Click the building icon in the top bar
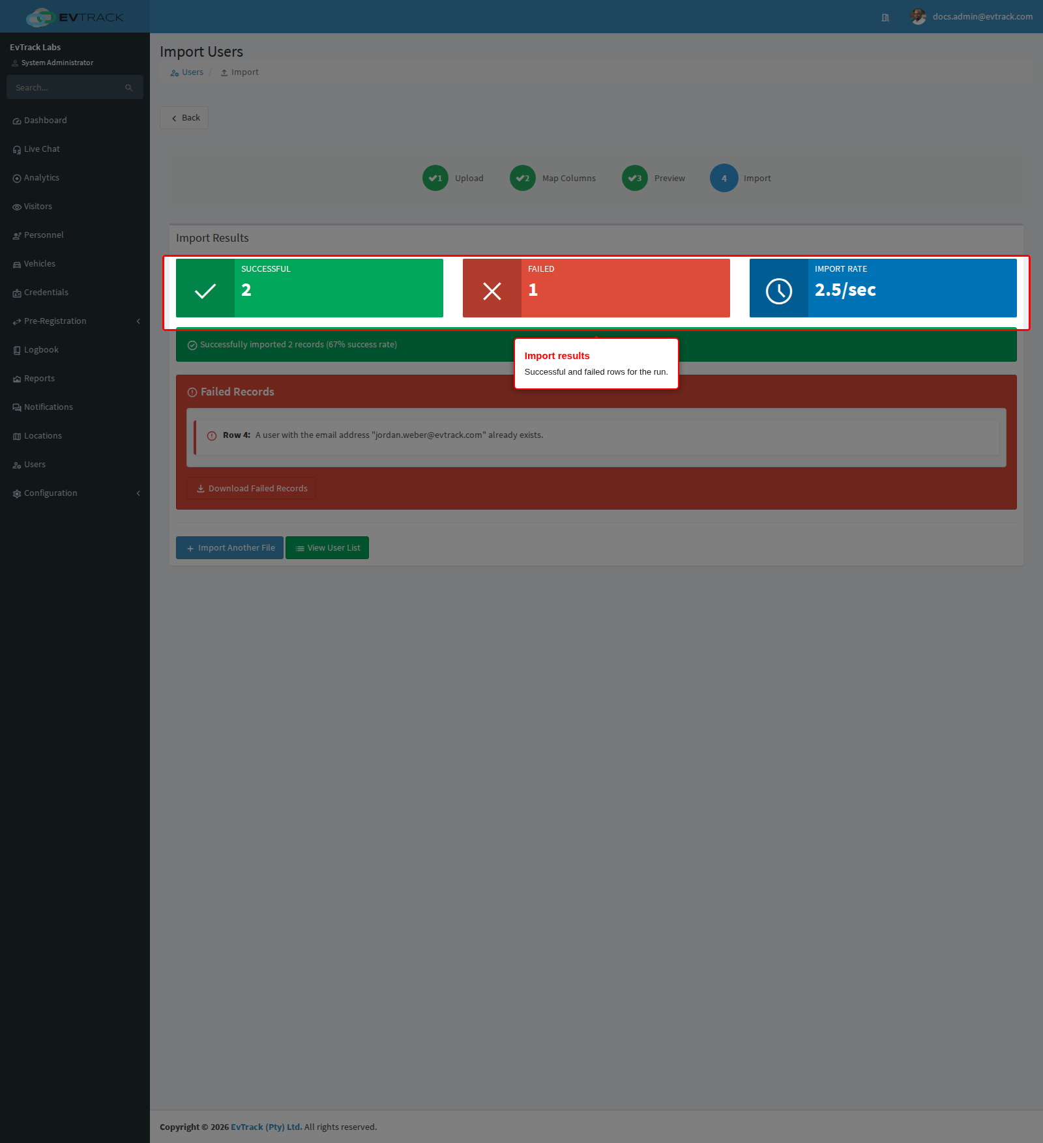This screenshot has height=1143, width=1043. (885, 18)
